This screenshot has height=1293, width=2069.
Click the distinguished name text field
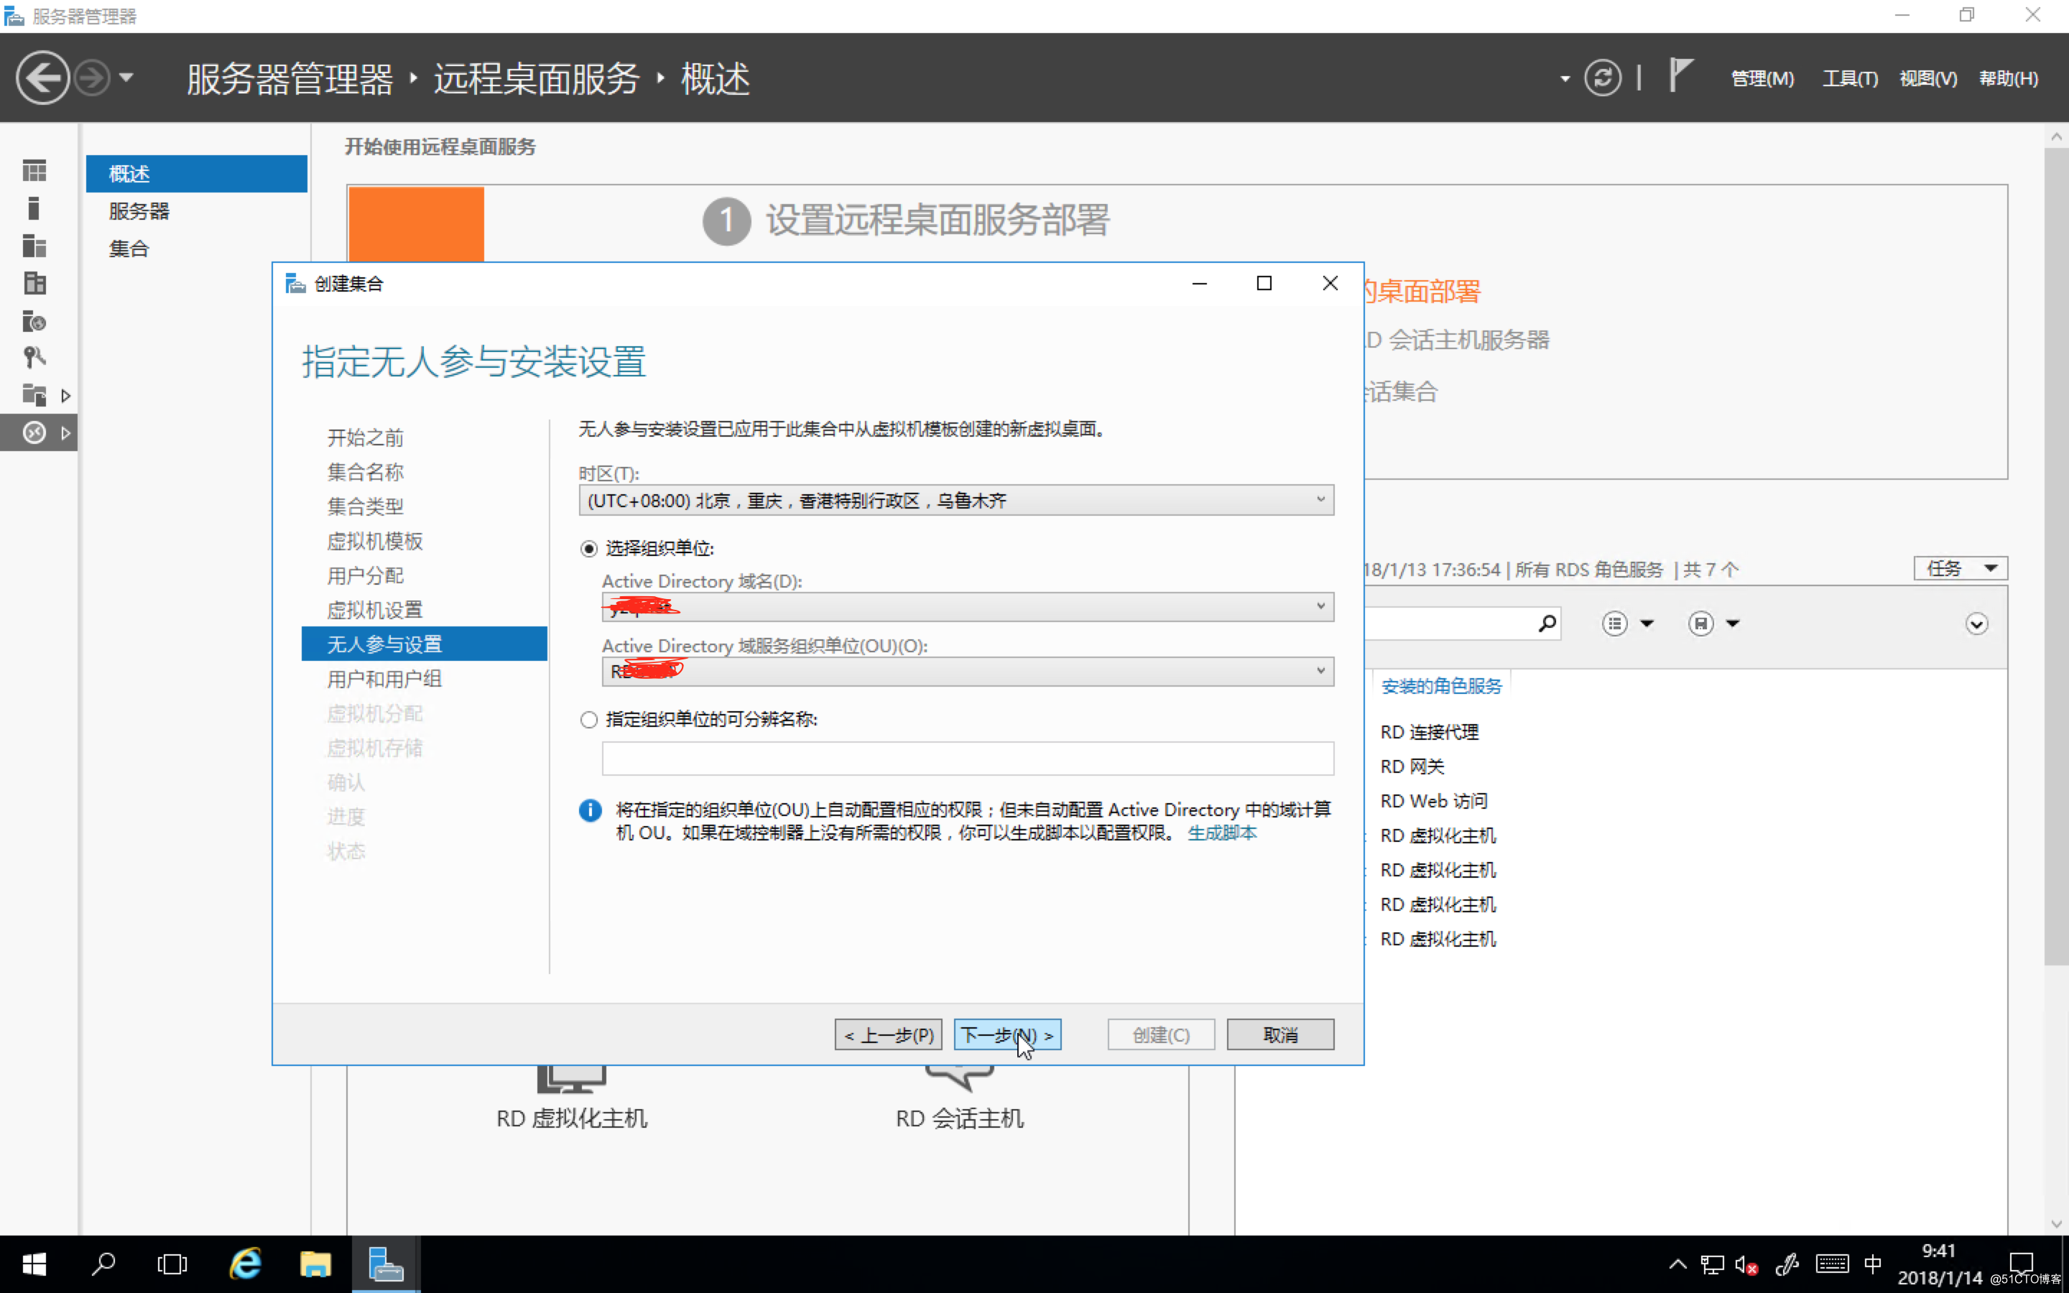pyautogui.click(x=968, y=759)
